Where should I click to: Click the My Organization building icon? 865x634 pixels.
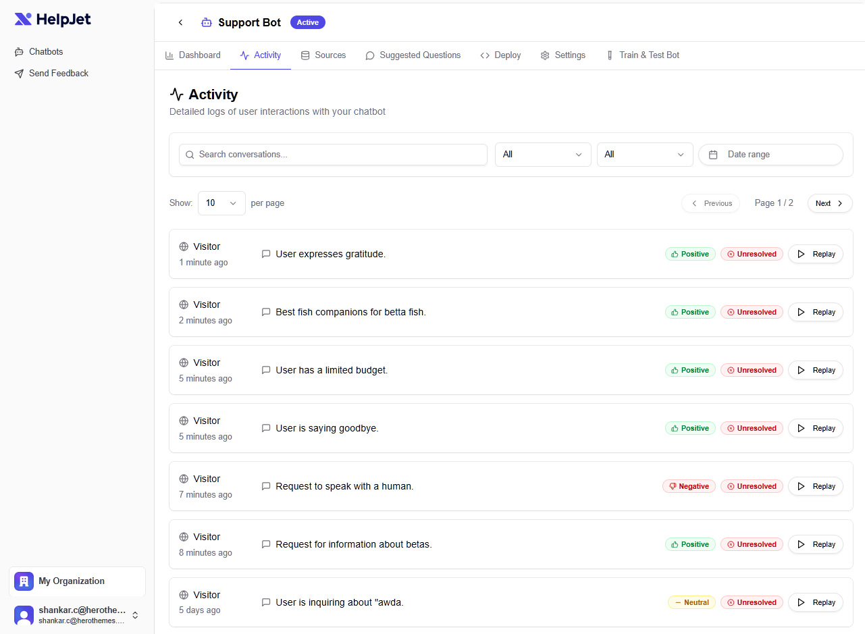[24, 581]
